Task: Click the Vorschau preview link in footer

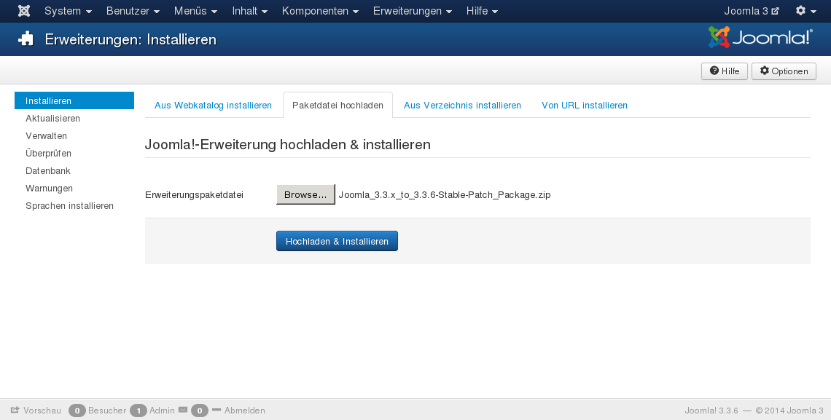Action: click(x=36, y=411)
